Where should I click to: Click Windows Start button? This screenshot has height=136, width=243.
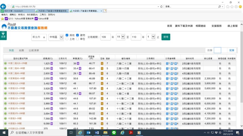(x=4, y=133)
